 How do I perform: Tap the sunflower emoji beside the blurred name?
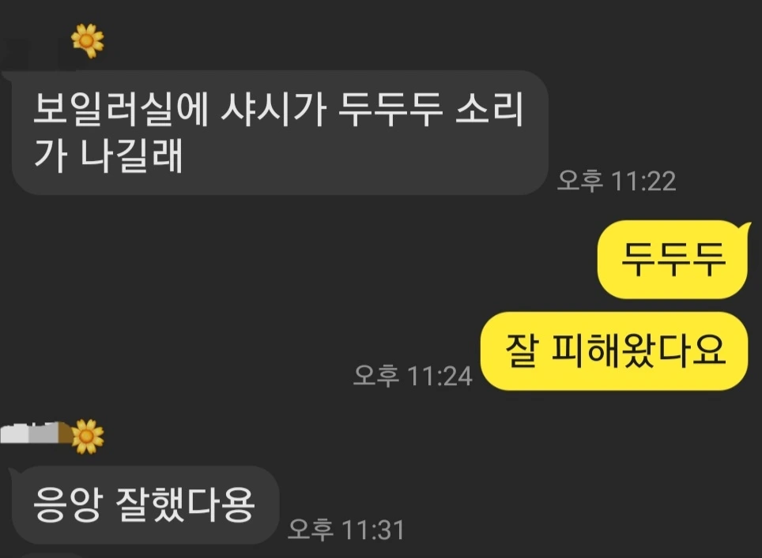tap(88, 436)
